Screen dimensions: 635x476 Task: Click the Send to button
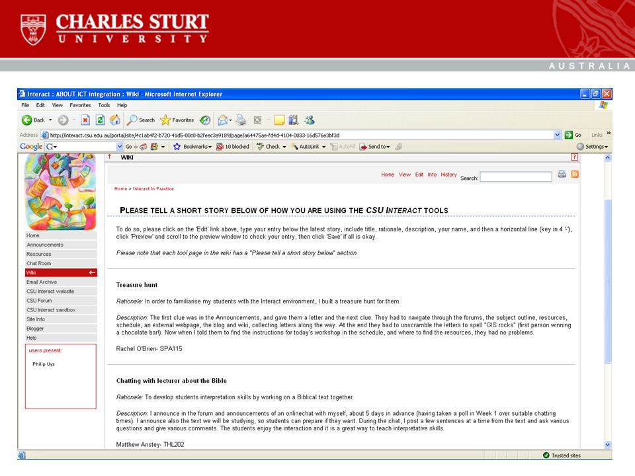(x=374, y=147)
